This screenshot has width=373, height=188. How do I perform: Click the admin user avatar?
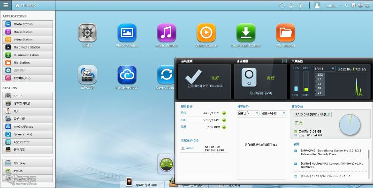[x=317, y=6]
